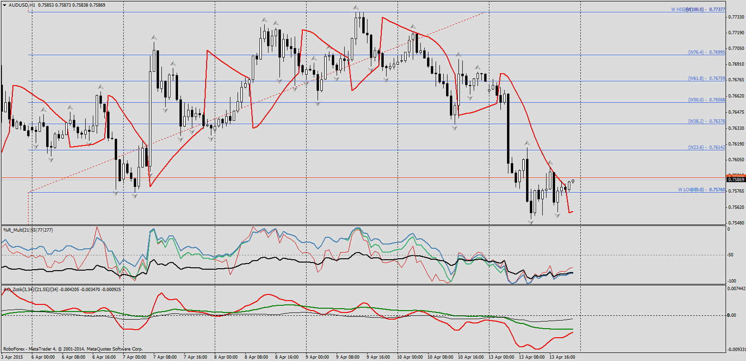Click the 0.007442 oscillator scale value
Image resolution: width=746 pixels, height=361 pixels.
736,288
